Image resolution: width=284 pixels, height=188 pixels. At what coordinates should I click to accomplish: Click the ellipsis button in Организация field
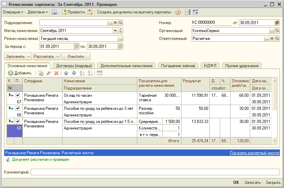pos(272,31)
